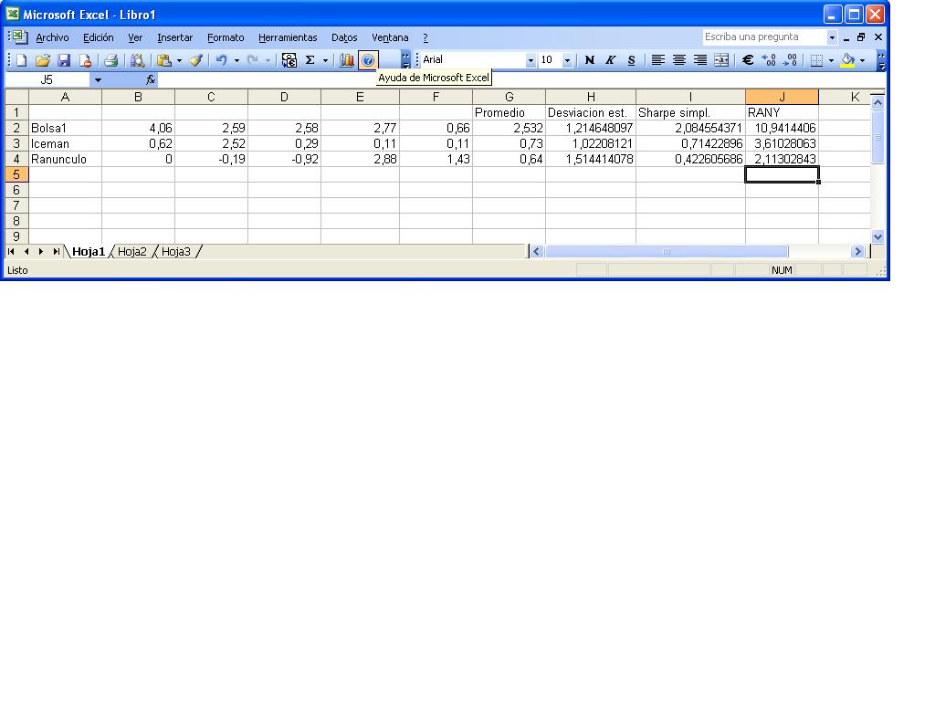Viewport: 935px width, 701px height.
Task: Open a file with the folder icon
Action: (x=42, y=60)
